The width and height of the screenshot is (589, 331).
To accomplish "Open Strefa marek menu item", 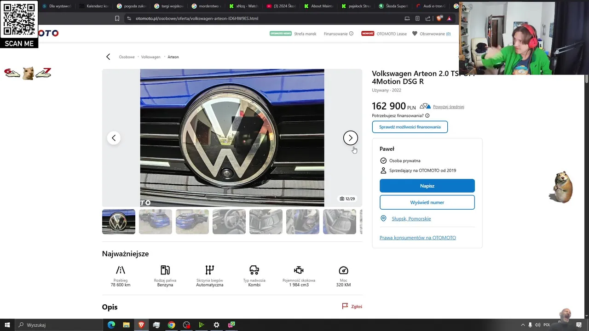I will click(x=305, y=34).
